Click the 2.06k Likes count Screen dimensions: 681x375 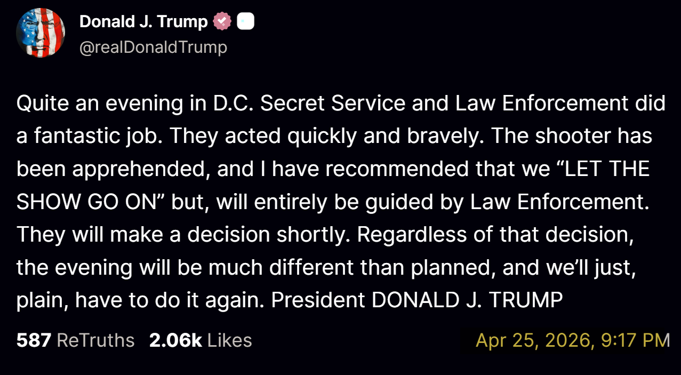coord(201,340)
